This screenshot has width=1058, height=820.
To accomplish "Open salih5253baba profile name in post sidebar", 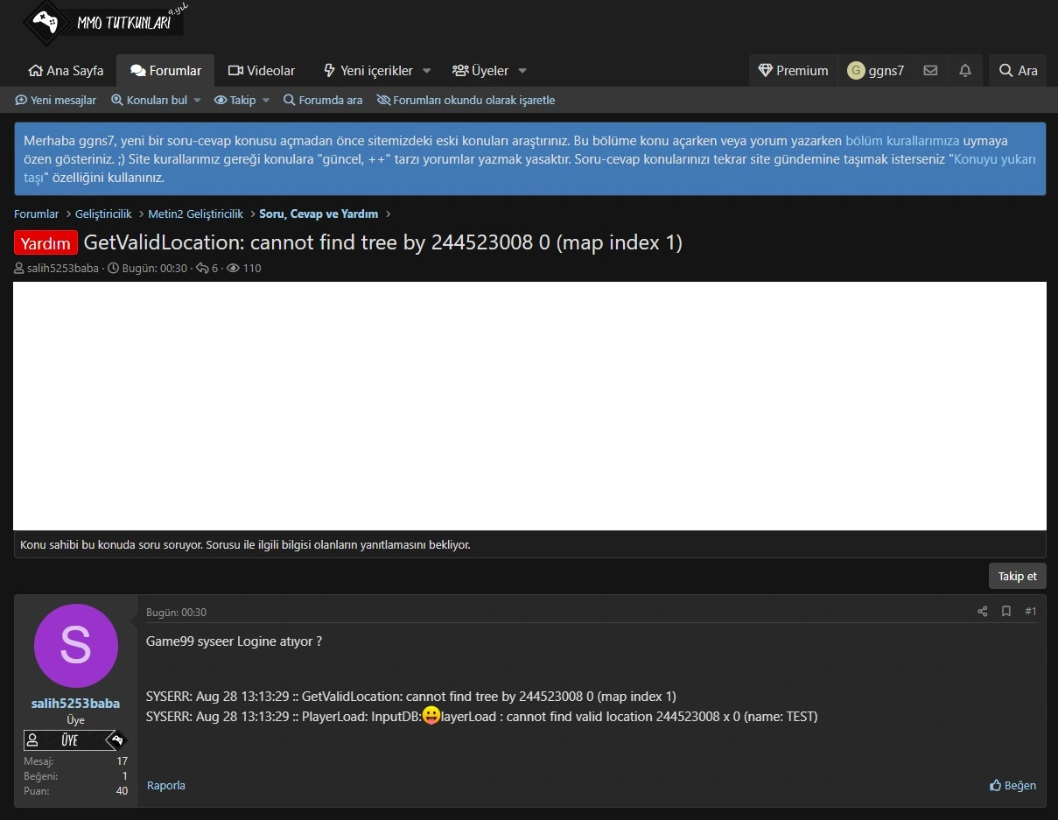I will 75,704.
